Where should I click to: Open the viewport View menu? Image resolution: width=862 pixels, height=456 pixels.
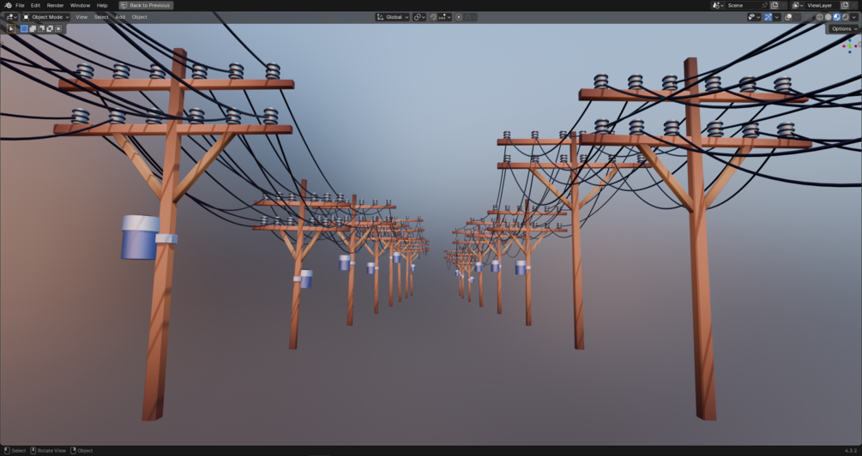[81, 17]
